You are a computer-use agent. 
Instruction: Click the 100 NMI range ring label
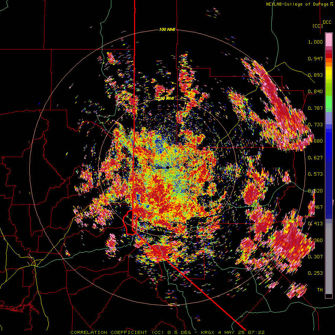click(167, 29)
